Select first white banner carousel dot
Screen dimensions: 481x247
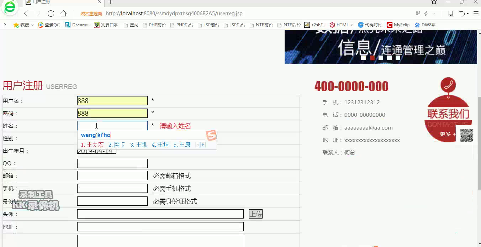pyautogui.click(x=364, y=58)
